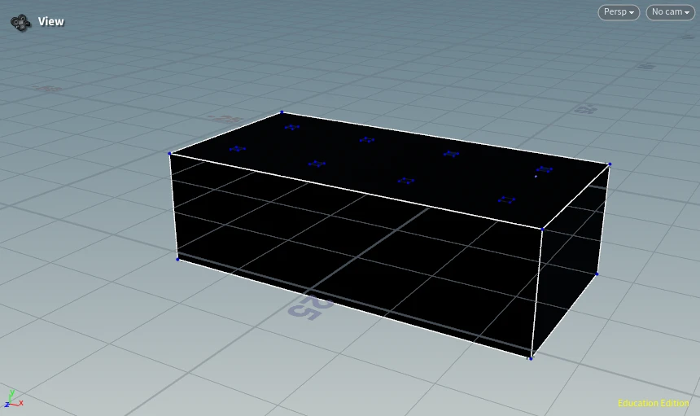
Task: Click the View tool label
Action: click(51, 21)
